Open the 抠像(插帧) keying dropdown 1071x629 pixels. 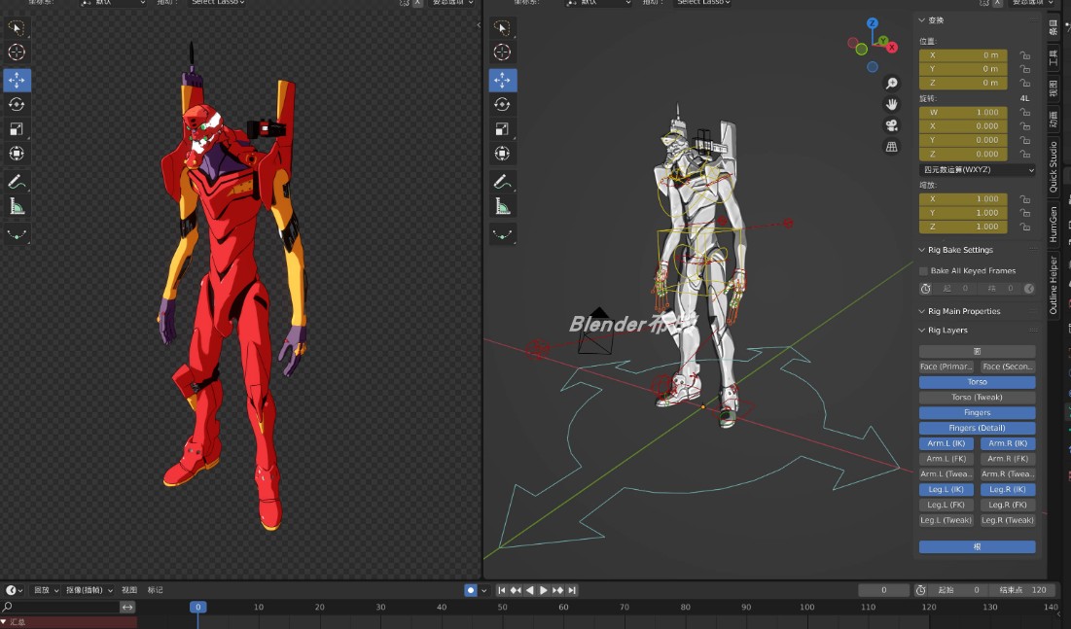pyautogui.click(x=89, y=590)
